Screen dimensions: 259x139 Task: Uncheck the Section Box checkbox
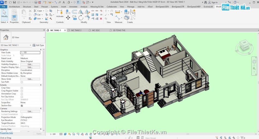coord(22,106)
